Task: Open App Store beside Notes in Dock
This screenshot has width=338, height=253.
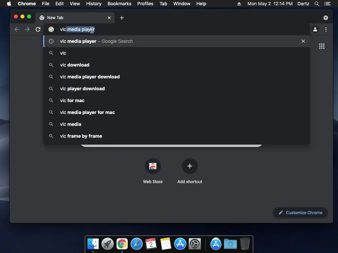Action: [180, 244]
